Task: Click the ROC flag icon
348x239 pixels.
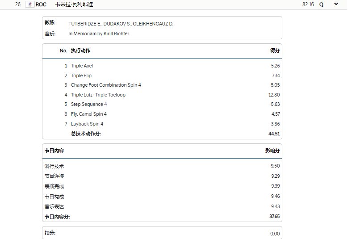Action: click(30, 4)
